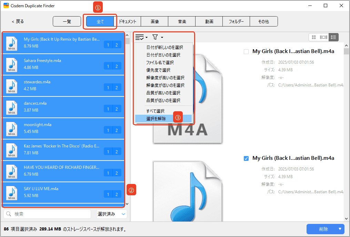Click the select-mode checklist icon
The image size is (350, 237).
click(x=140, y=37)
